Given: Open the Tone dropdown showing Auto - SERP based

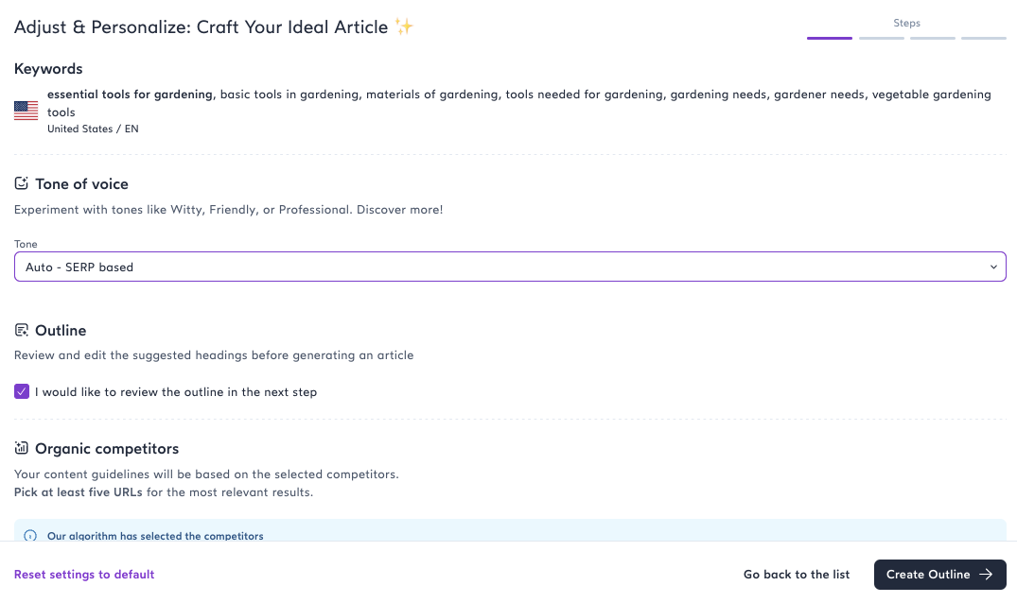Looking at the screenshot, I should coord(509,267).
